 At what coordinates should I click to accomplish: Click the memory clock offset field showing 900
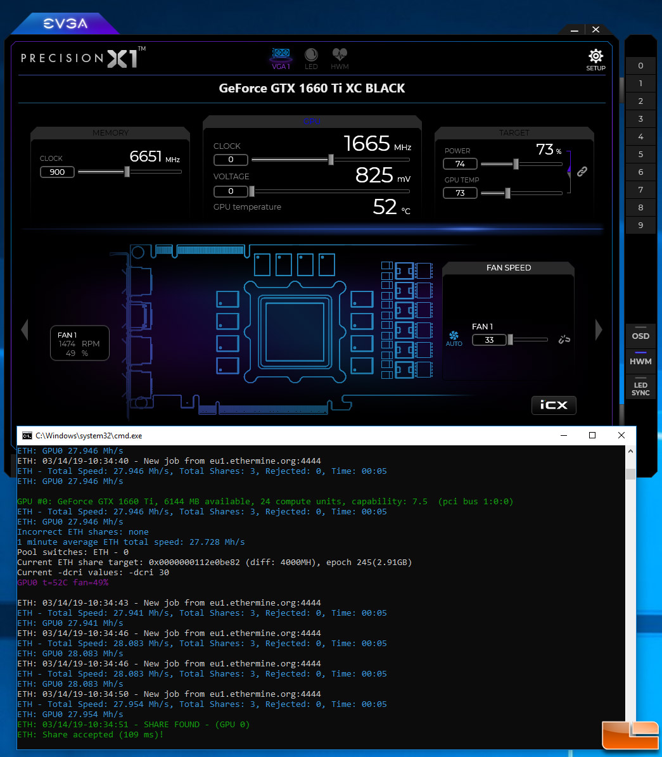tap(57, 172)
